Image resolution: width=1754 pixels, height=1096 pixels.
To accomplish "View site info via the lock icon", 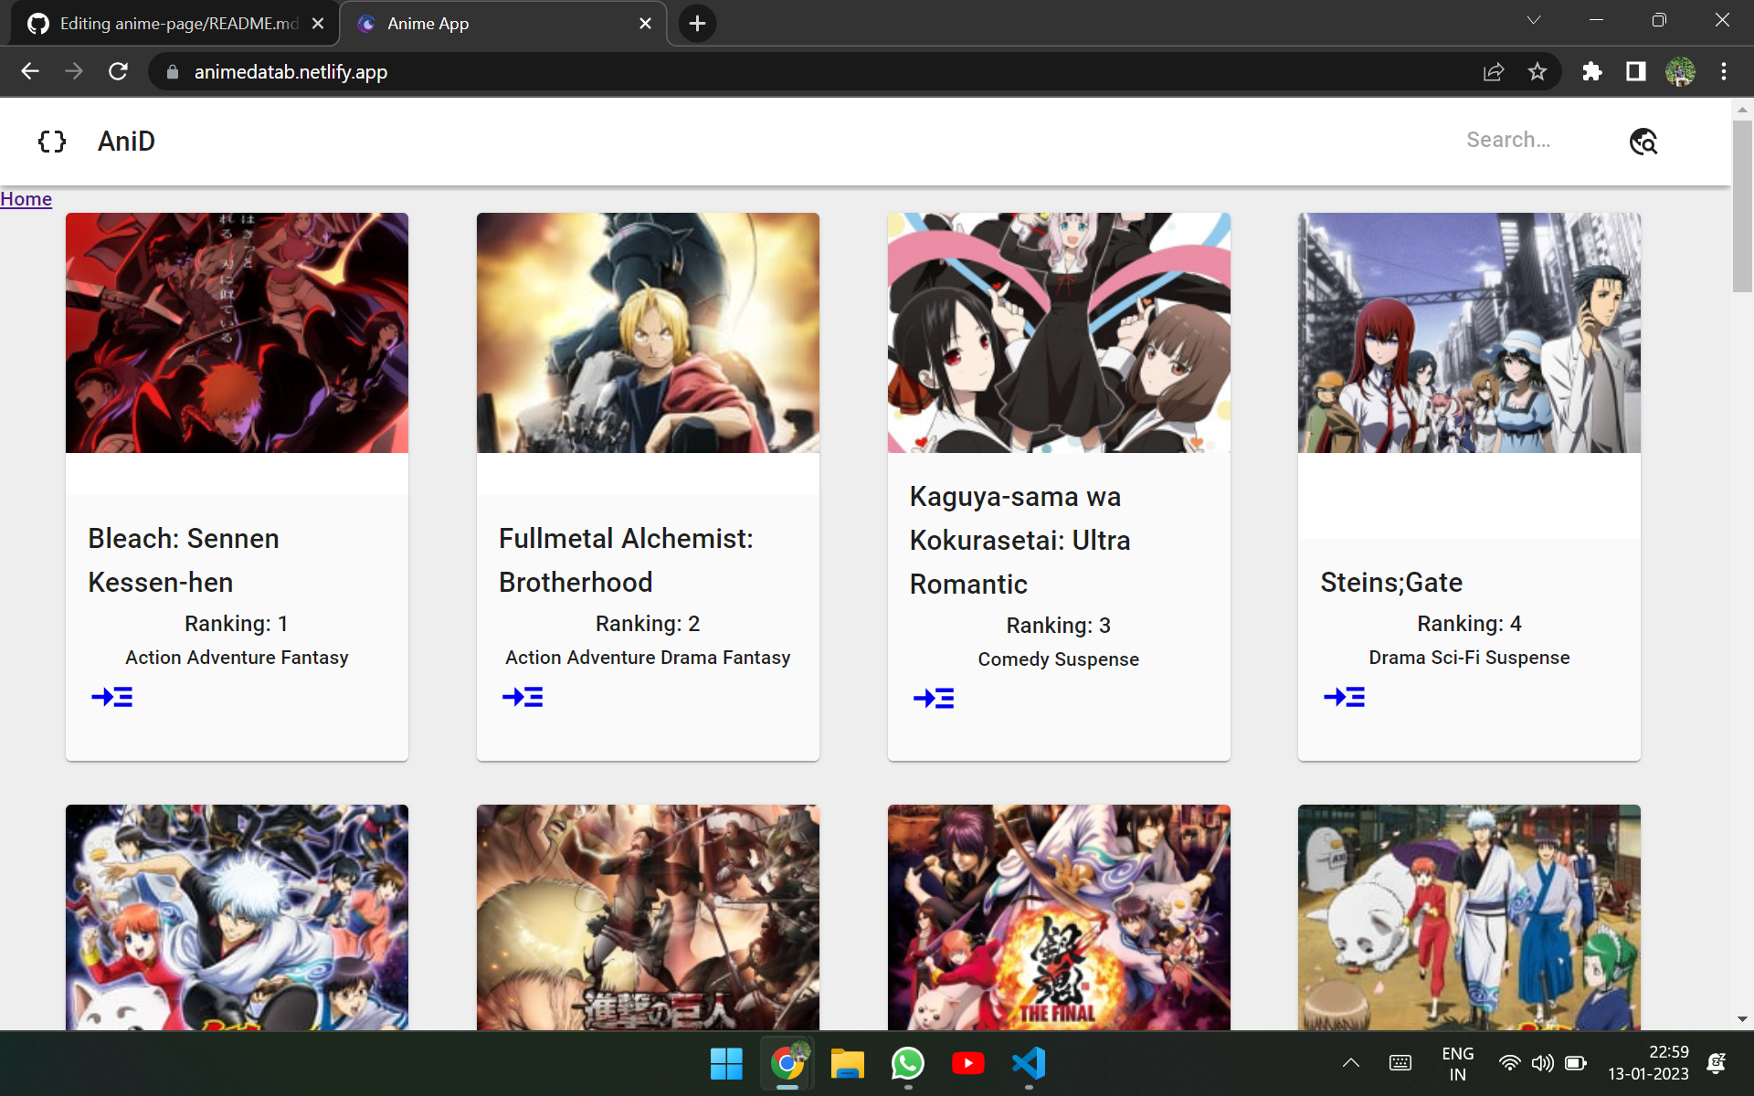I will coord(172,71).
